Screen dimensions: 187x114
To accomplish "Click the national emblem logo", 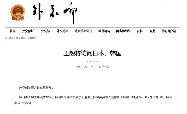I will point(18,12).
